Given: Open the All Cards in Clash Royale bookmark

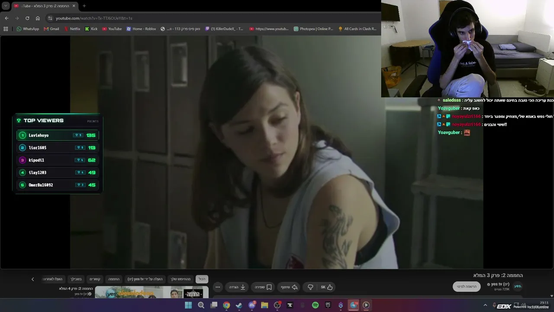Looking at the screenshot, I should coord(358,29).
